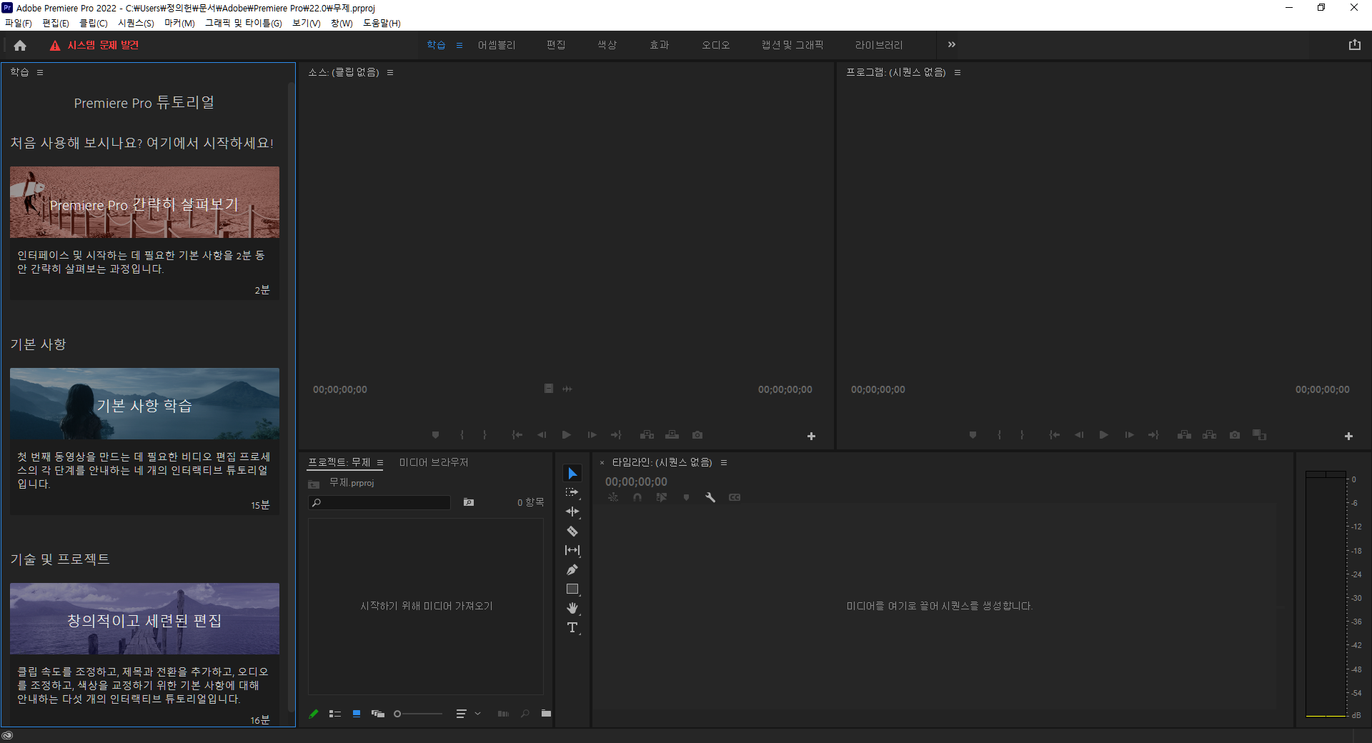Screen dimensions: 1372x743
Task: Open Button Editor plus in Source monitor
Action: (x=811, y=436)
